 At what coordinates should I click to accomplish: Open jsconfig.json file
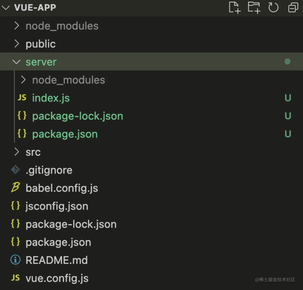click(x=57, y=206)
